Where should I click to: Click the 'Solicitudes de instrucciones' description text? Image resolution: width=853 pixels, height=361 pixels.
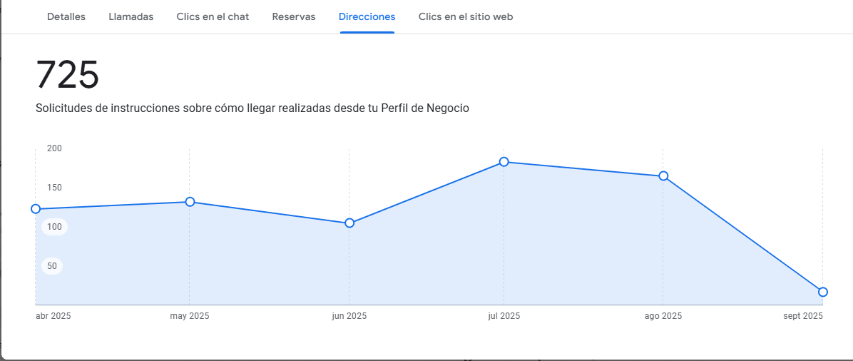click(252, 108)
